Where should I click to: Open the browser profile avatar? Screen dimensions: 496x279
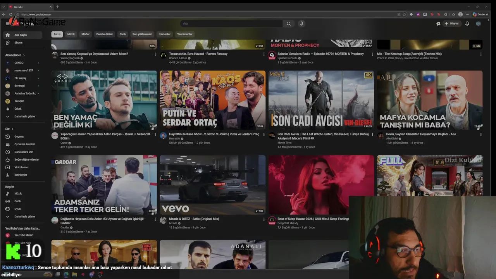tap(460, 14)
